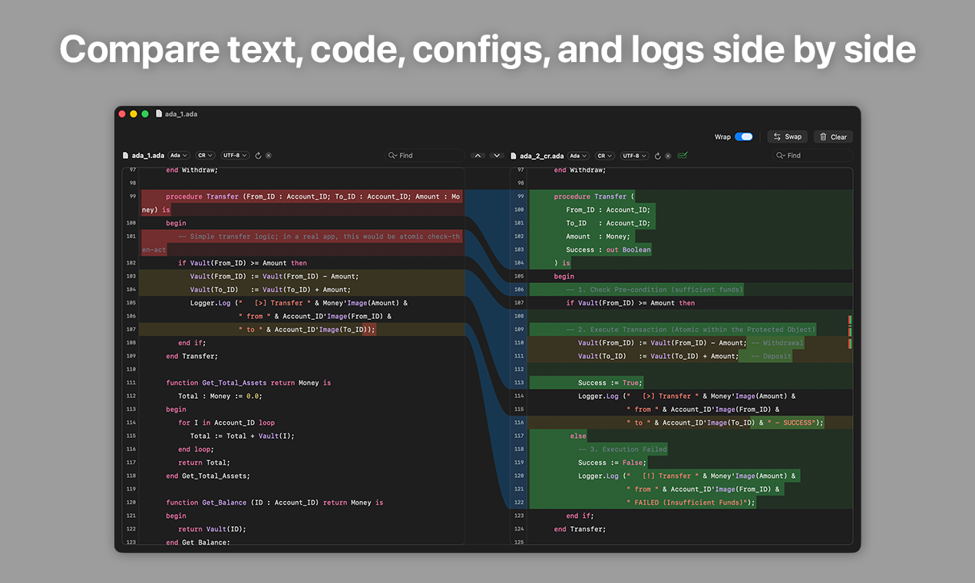Toggle the Wrap switch
This screenshot has width=975, height=583.
point(743,137)
